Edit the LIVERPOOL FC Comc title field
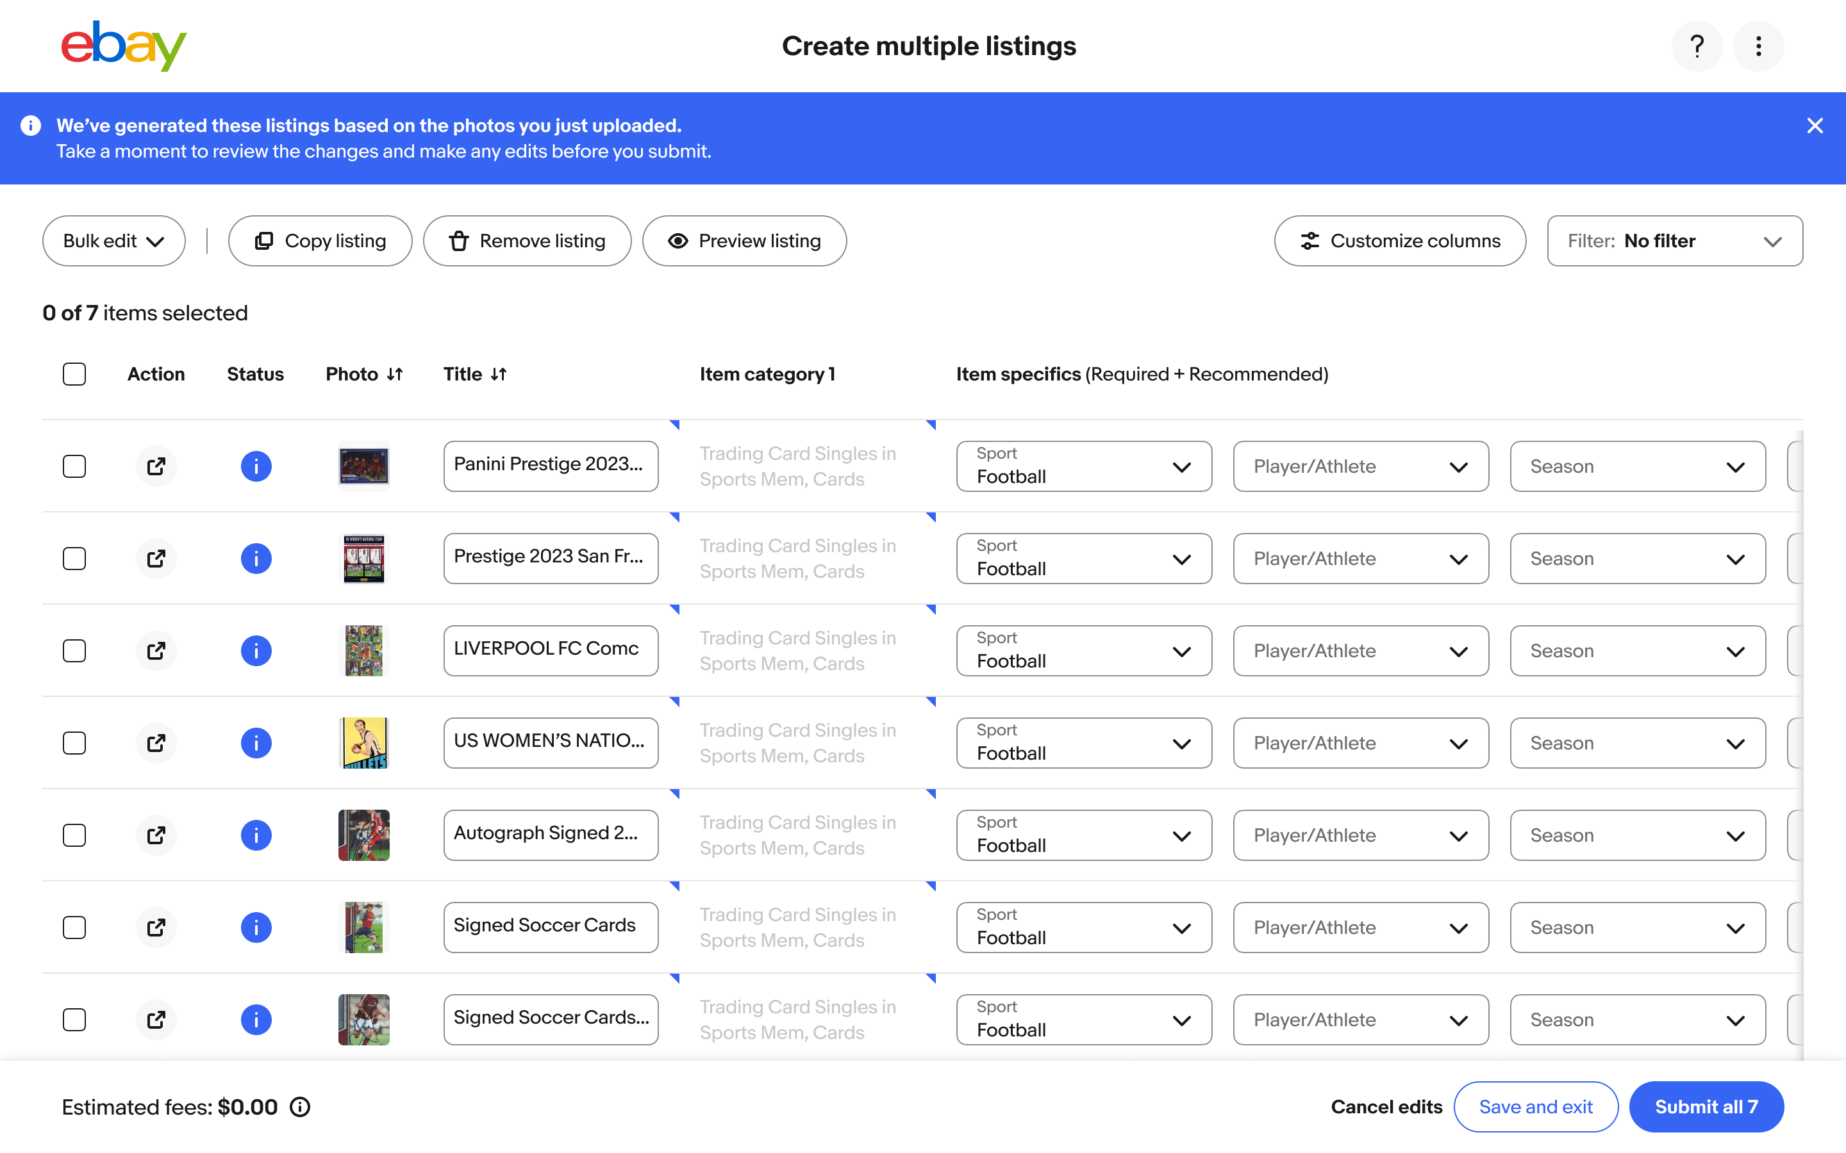This screenshot has width=1846, height=1153. [551, 650]
